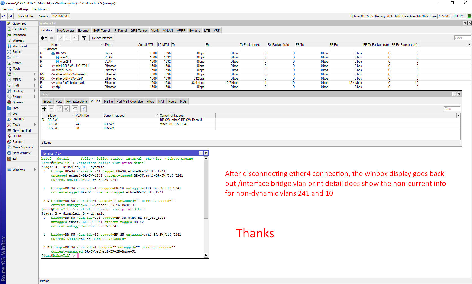Open Switch sidebar entry
The height and width of the screenshot is (284, 472).
click(17, 63)
